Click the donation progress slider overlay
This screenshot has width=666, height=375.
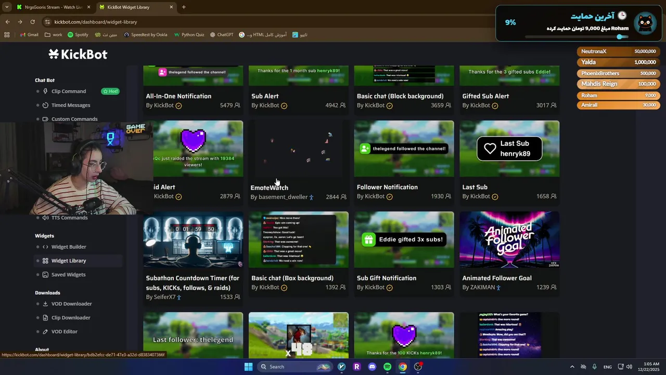pos(620,37)
